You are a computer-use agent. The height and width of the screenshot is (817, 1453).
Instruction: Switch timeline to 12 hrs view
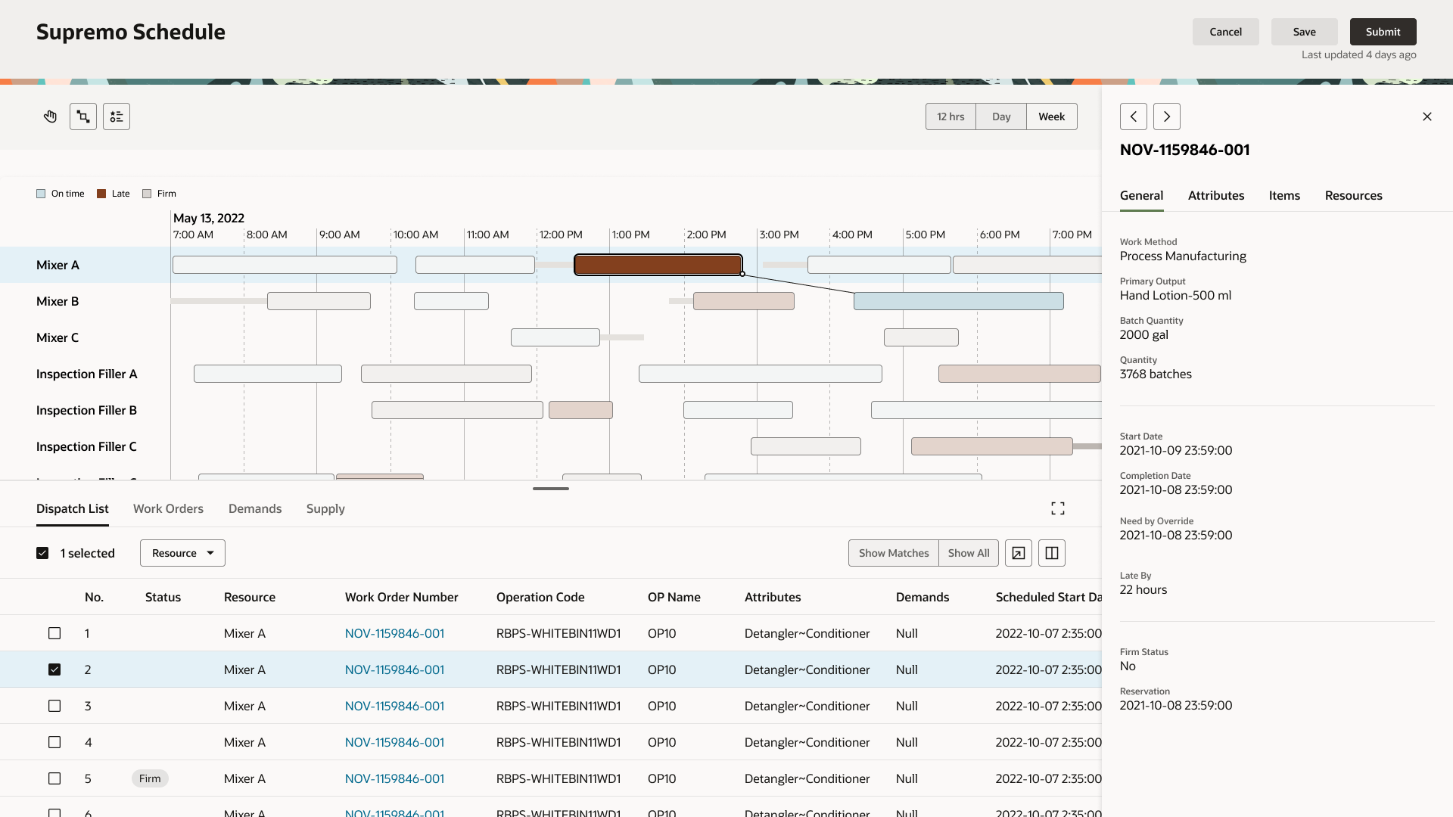pos(951,116)
